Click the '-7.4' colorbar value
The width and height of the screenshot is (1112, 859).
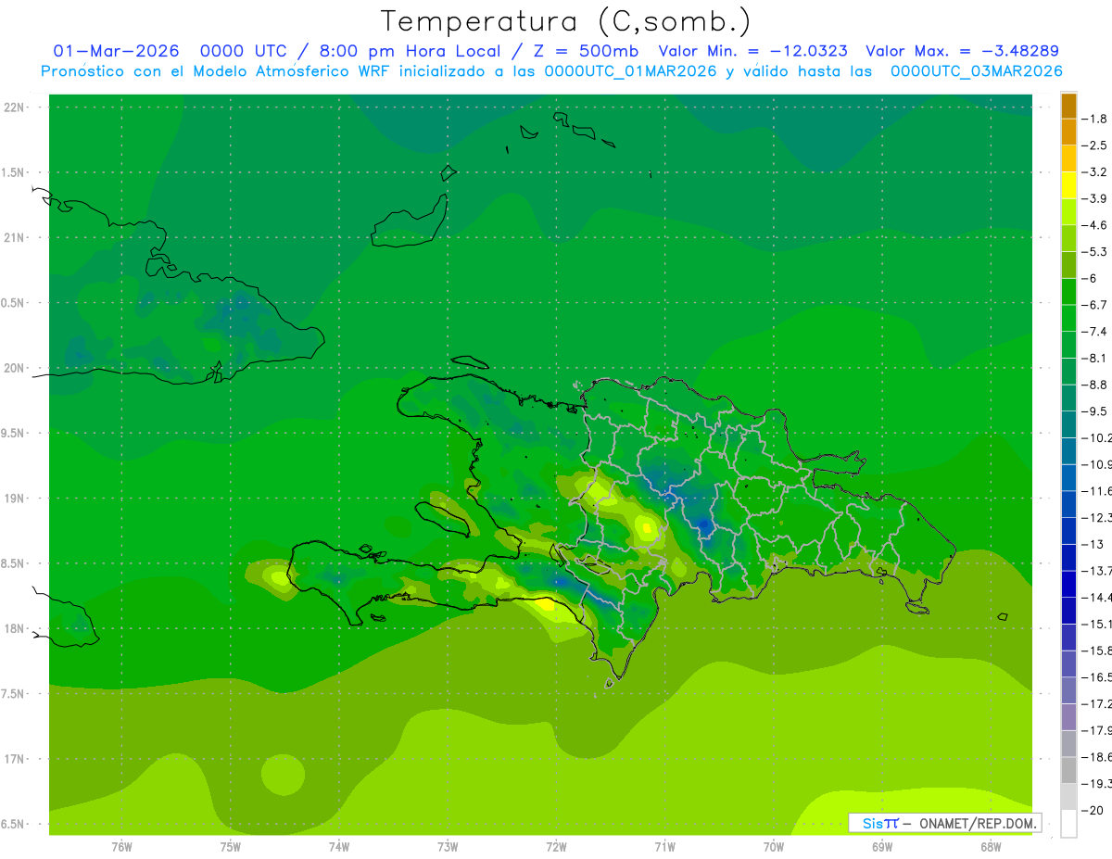[1095, 331]
